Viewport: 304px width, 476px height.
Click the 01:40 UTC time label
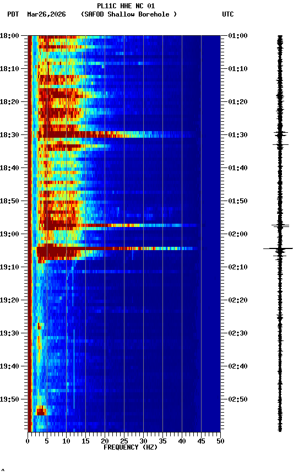tap(238, 168)
